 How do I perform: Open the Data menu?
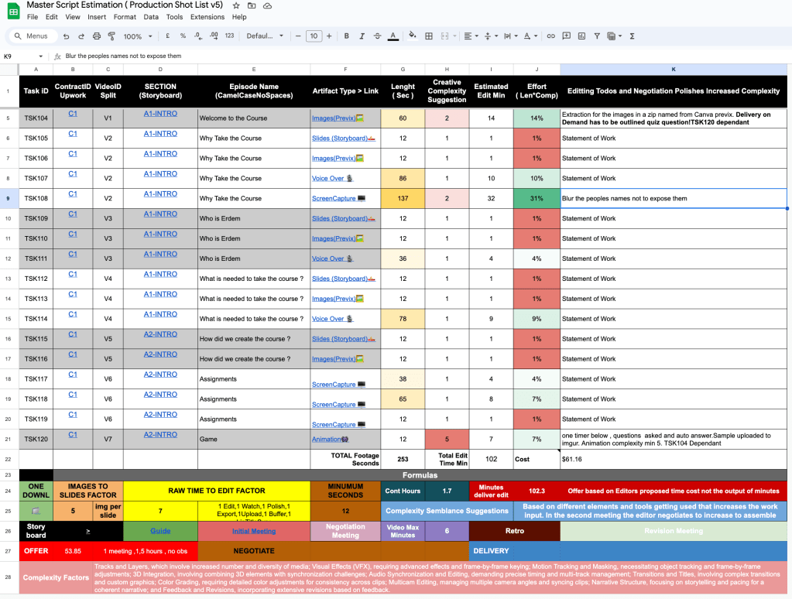(x=151, y=17)
